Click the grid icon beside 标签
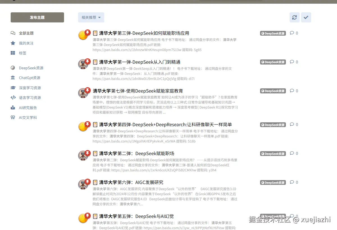 [13, 53]
